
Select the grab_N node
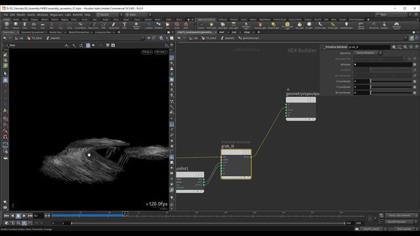pyautogui.click(x=236, y=164)
